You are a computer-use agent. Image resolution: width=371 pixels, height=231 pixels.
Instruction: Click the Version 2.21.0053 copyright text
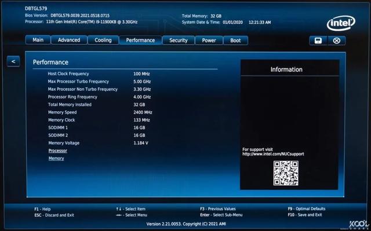(186, 224)
